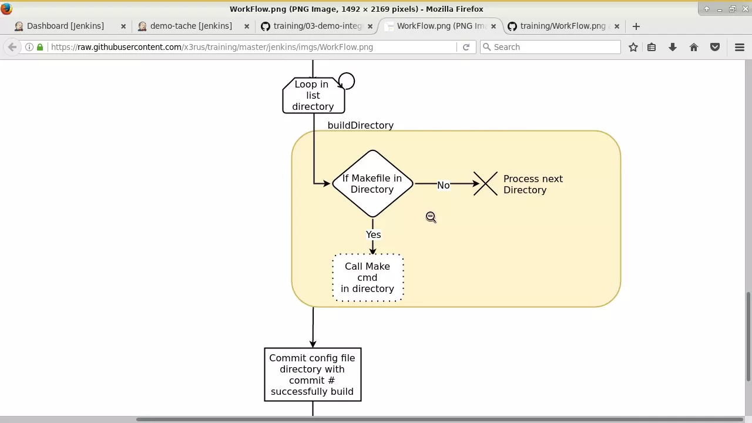This screenshot has width=752, height=423.
Task: Open the downloads arrow icon
Action: click(673, 47)
